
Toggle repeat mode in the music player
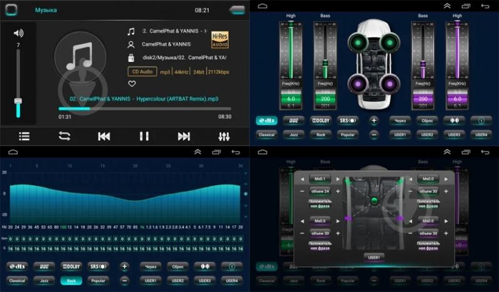(x=64, y=136)
